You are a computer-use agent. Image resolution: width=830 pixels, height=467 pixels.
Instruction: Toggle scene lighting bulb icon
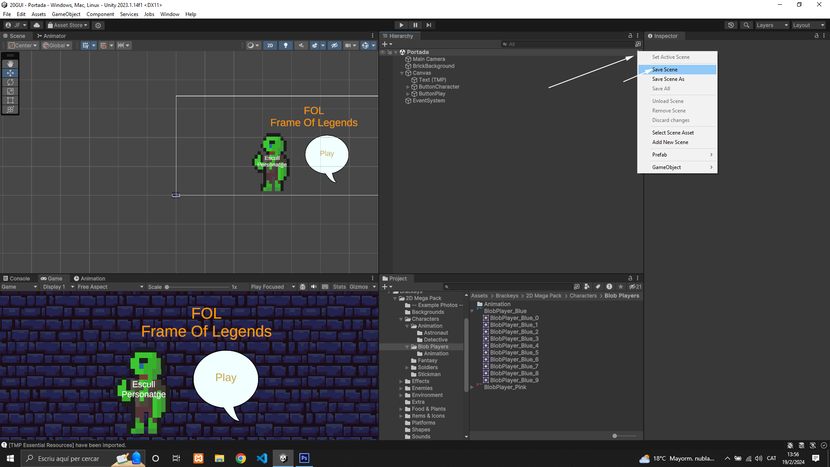point(285,45)
